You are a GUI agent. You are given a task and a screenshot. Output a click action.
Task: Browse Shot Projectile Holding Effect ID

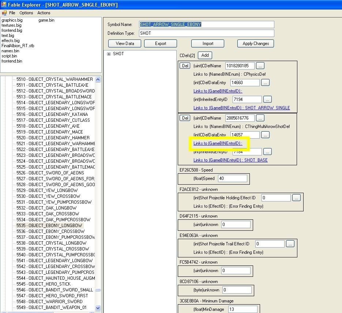click(296, 198)
